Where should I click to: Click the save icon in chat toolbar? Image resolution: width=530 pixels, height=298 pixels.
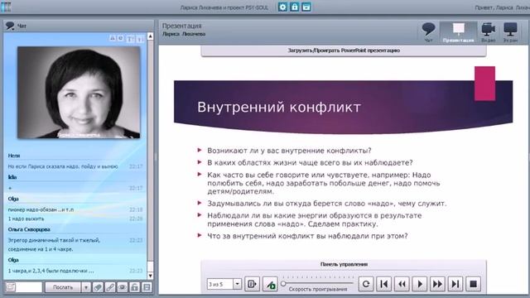click(147, 287)
